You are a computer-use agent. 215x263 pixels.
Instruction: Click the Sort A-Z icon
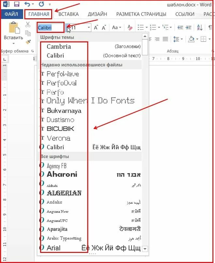200,27
